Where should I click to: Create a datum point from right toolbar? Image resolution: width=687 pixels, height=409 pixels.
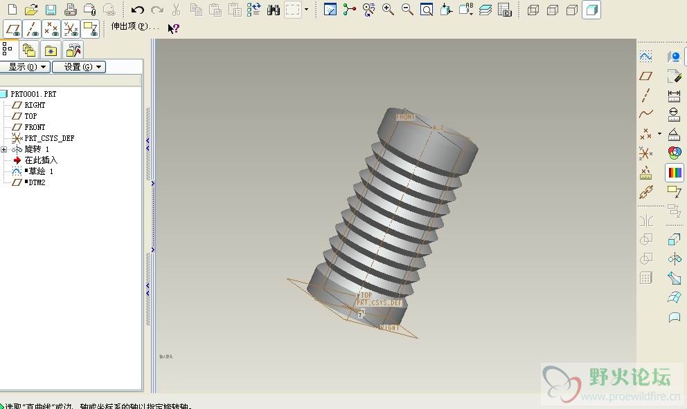click(x=646, y=134)
